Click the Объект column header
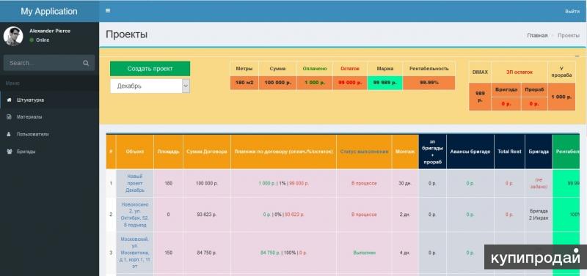The image size is (587, 276). (x=135, y=152)
